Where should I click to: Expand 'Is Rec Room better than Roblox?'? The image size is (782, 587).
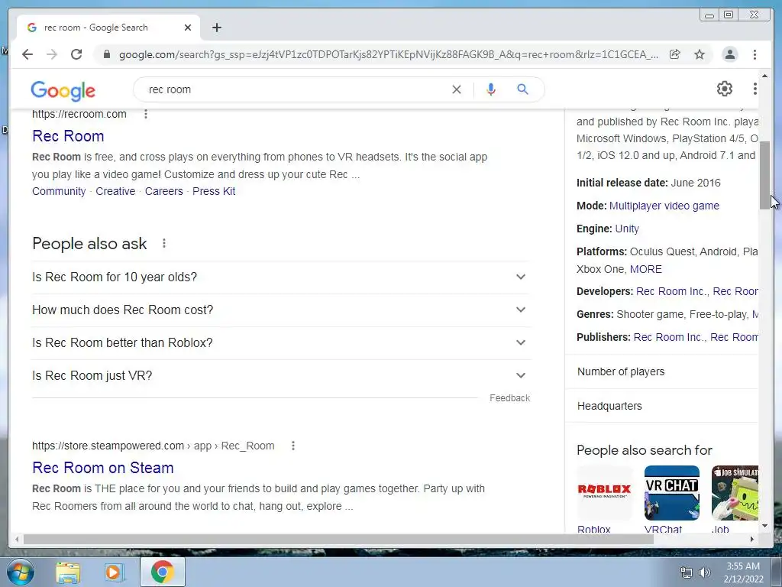click(x=281, y=343)
